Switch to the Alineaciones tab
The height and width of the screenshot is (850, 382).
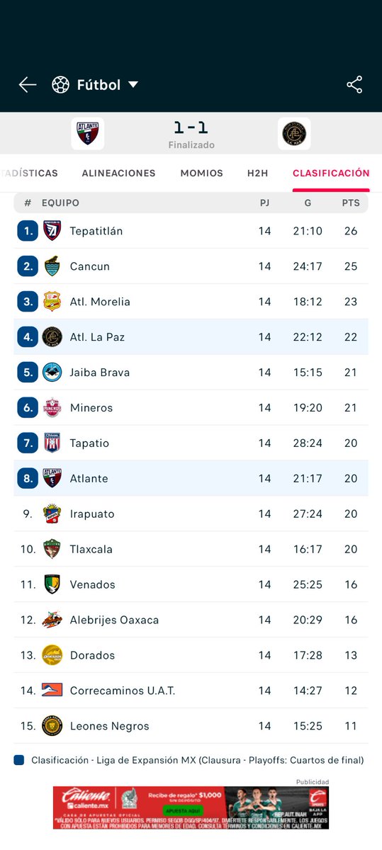click(x=118, y=173)
